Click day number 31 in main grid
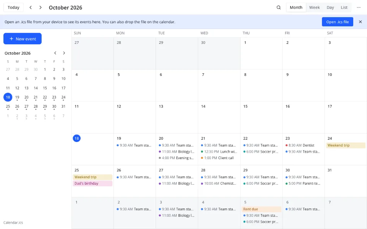The width and height of the screenshot is (367, 229). tap(330, 170)
